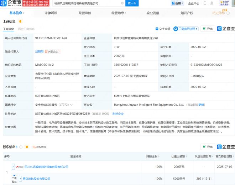Open 关联企业 7 badge next to 刘朝阳
The width and height of the screenshot is (235, 185).
click(x=52, y=51)
